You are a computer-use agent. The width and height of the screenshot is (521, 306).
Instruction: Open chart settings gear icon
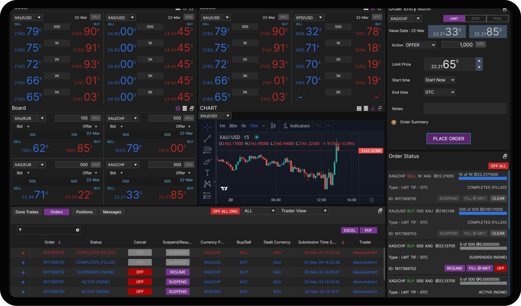coord(371,200)
